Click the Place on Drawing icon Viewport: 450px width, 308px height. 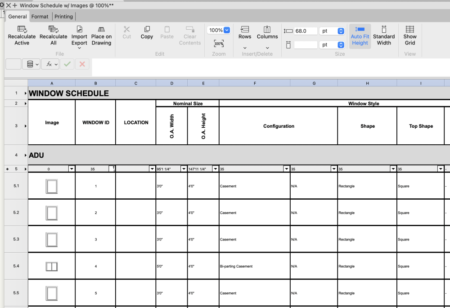(101, 30)
